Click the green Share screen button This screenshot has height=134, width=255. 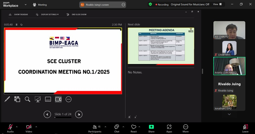point(151,128)
